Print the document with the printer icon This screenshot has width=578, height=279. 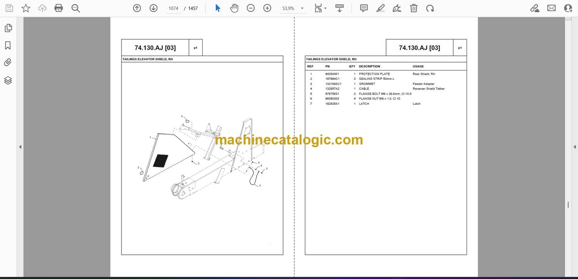point(59,8)
